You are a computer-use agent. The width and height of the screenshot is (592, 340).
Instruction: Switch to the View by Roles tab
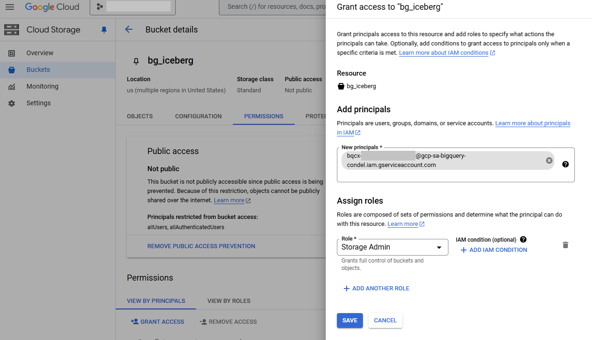(x=229, y=301)
